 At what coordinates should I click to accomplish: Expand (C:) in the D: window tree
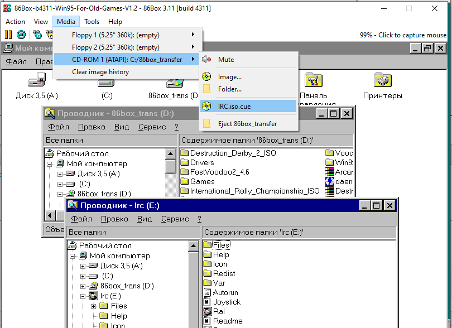60,184
